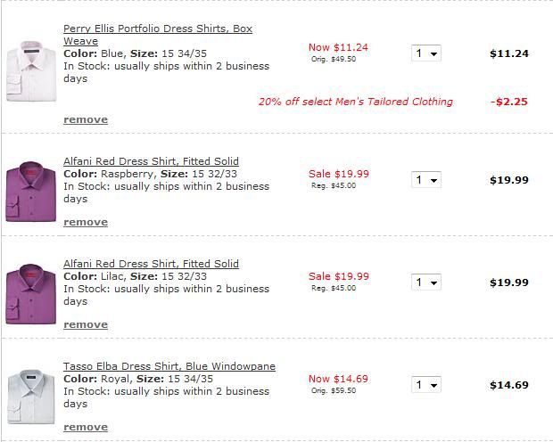Click the Tasso Elba shirt thumbnail
This screenshot has width=553, height=442.
pyautogui.click(x=31, y=397)
